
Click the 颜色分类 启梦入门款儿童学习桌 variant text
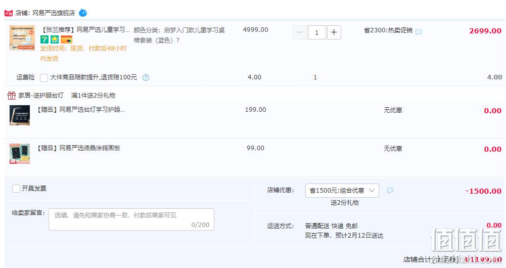tap(179, 35)
